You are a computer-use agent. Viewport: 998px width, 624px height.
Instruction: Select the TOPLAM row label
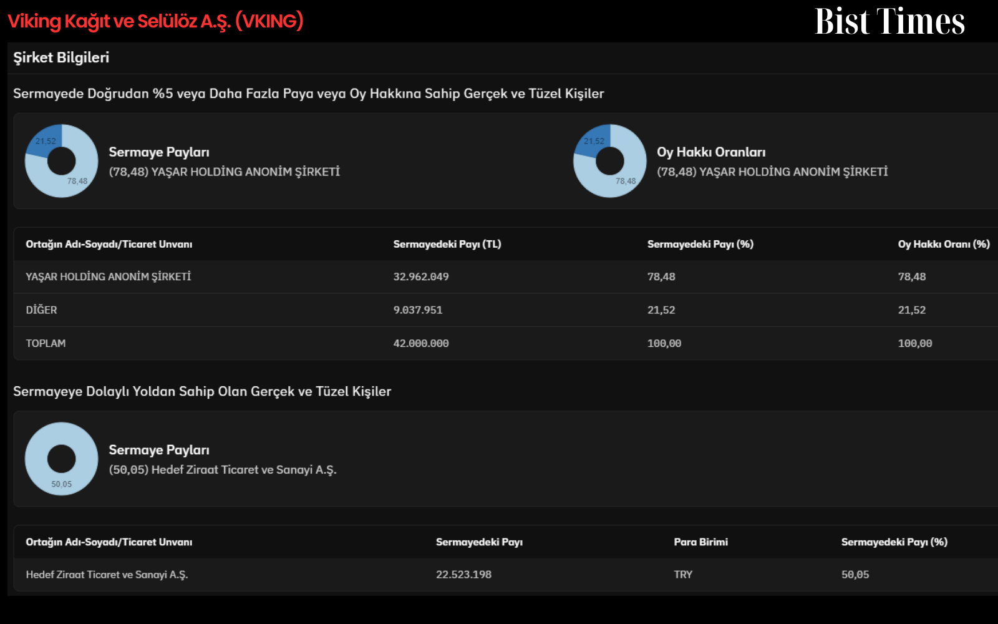click(x=46, y=343)
